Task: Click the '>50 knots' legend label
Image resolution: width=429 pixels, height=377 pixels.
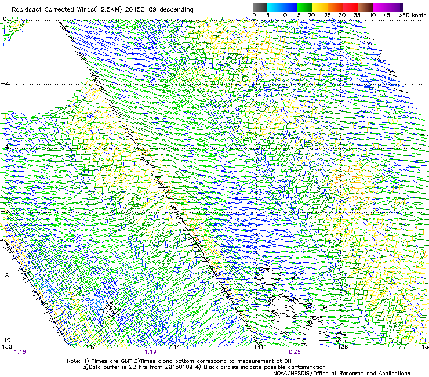Action: click(x=412, y=16)
